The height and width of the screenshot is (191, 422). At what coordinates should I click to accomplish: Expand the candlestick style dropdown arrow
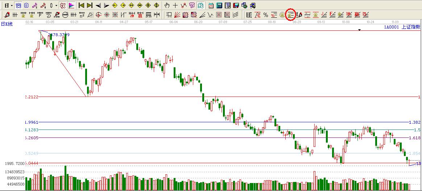[x=56, y=5]
